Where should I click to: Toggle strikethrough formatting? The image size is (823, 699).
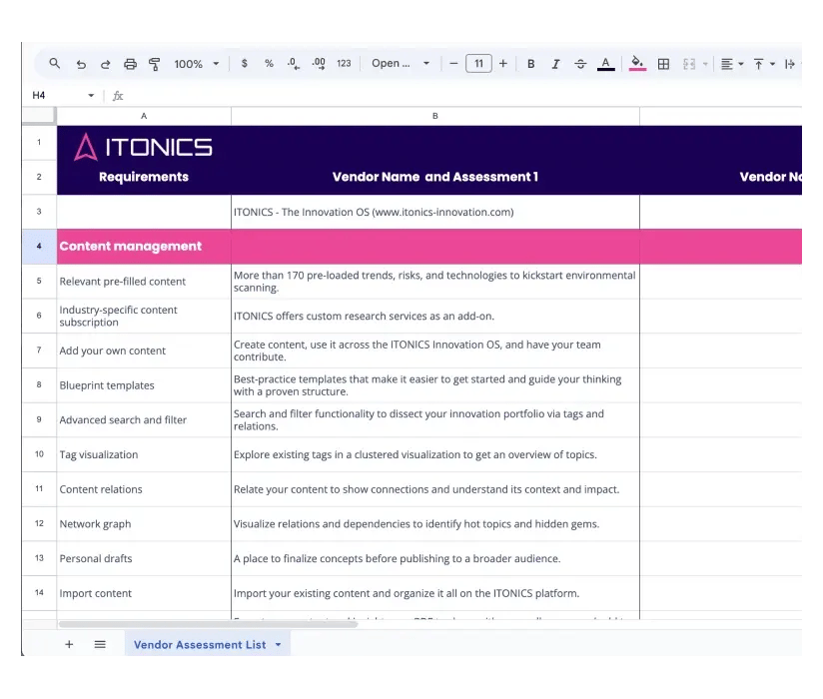(580, 64)
